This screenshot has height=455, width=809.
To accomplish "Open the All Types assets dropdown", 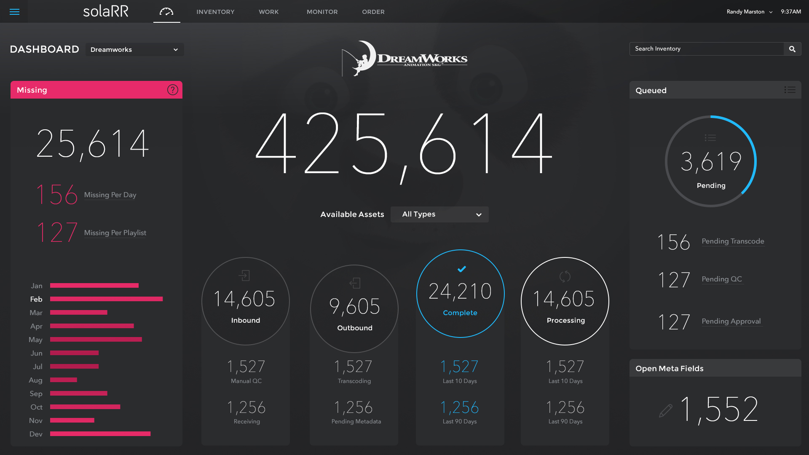I will 439,214.
